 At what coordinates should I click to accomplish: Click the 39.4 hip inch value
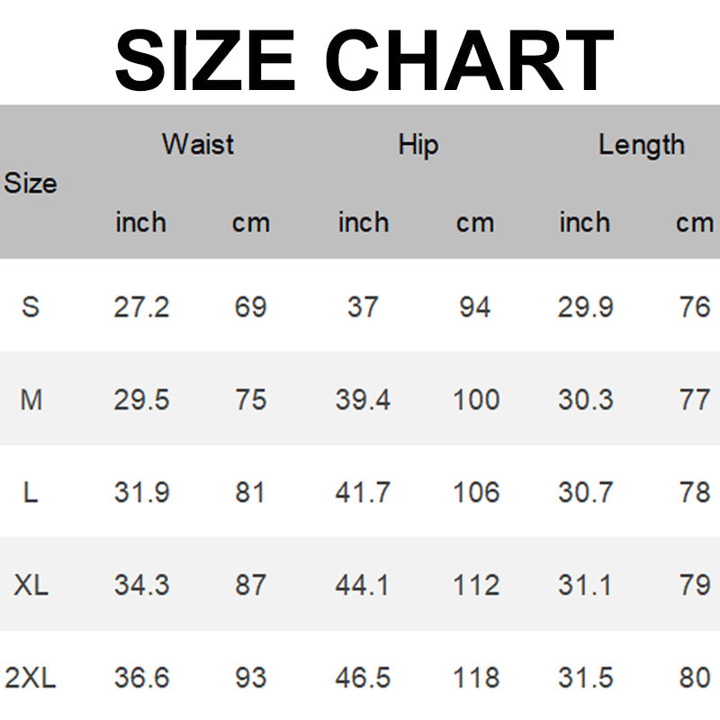pyautogui.click(x=363, y=400)
